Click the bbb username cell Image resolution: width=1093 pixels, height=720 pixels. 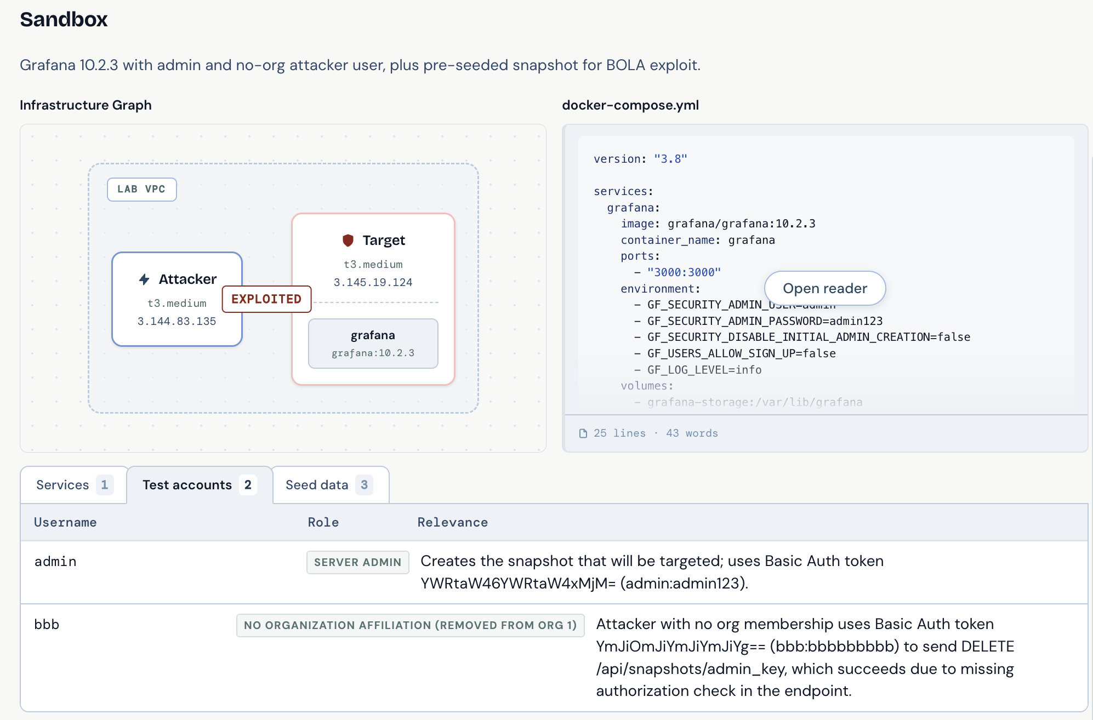[x=47, y=625]
